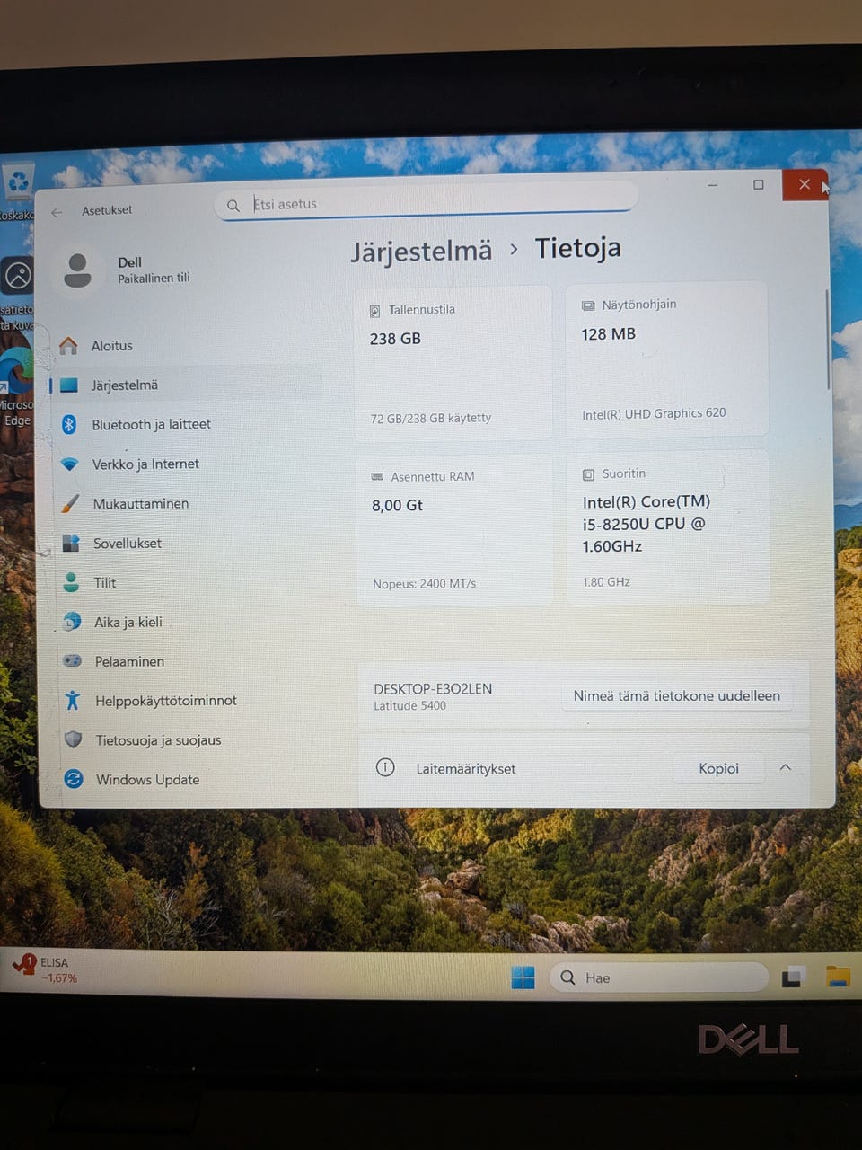Click the Latitude 5400 model text
The width and height of the screenshot is (862, 1150).
click(x=409, y=706)
